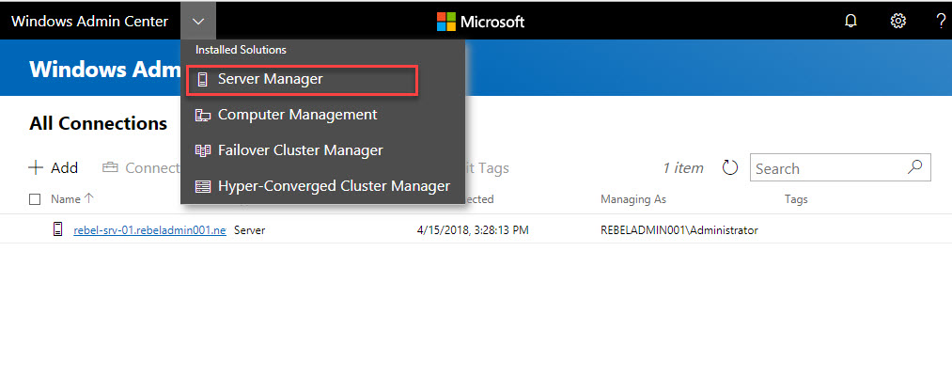Sort by the Tags column header

click(796, 199)
